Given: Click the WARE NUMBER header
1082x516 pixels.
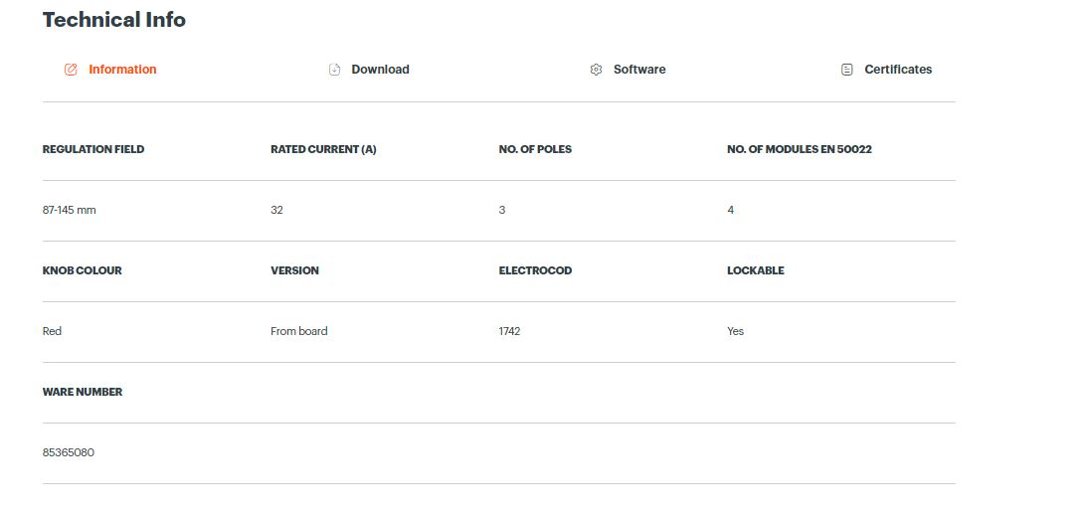Looking at the screenshot, I should [83, 392].
